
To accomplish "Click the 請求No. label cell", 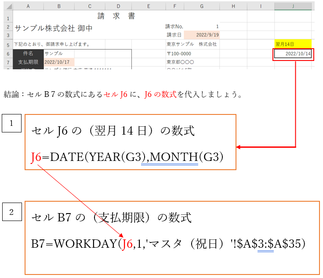I will (175, 27).
